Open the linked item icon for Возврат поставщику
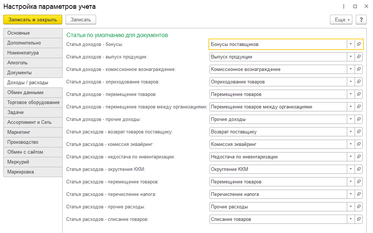The image size is (373, 233). click(359, 132)
